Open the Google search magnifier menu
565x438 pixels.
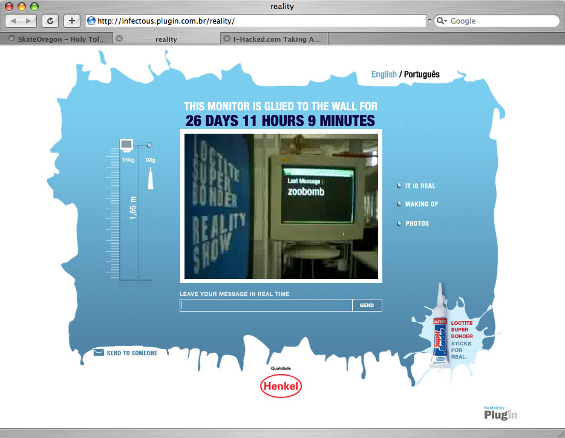click(442, 21)
